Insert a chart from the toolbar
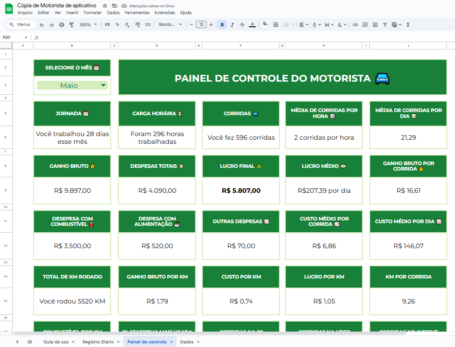455x347 pixels. tap(375, 24)
